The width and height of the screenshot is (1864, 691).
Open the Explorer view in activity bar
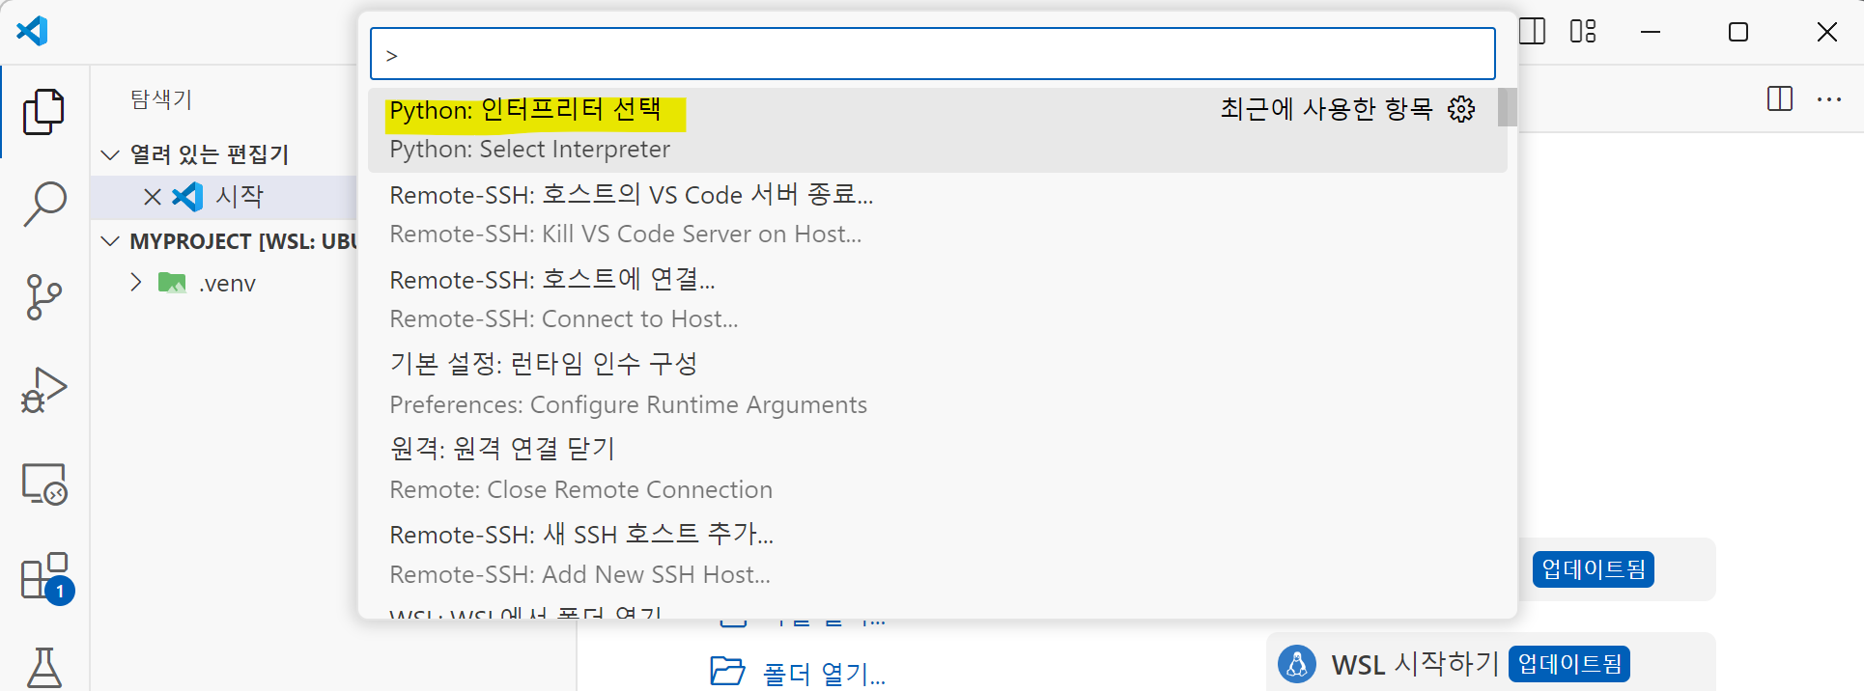pyautogui.click(x=43, y=112)
